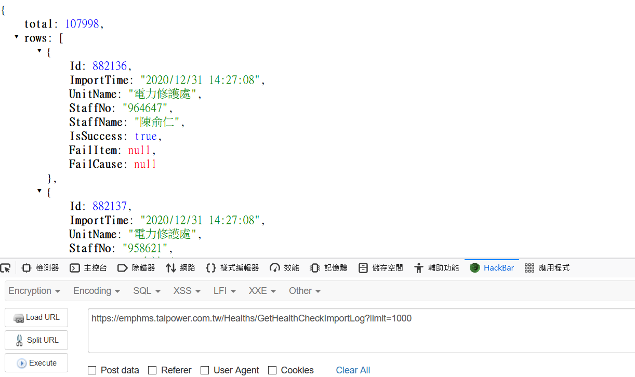The width and height of the screenshot is (635, 377).
Task: Open the Memory (記憶體) tab
Action: pos(328,268)
